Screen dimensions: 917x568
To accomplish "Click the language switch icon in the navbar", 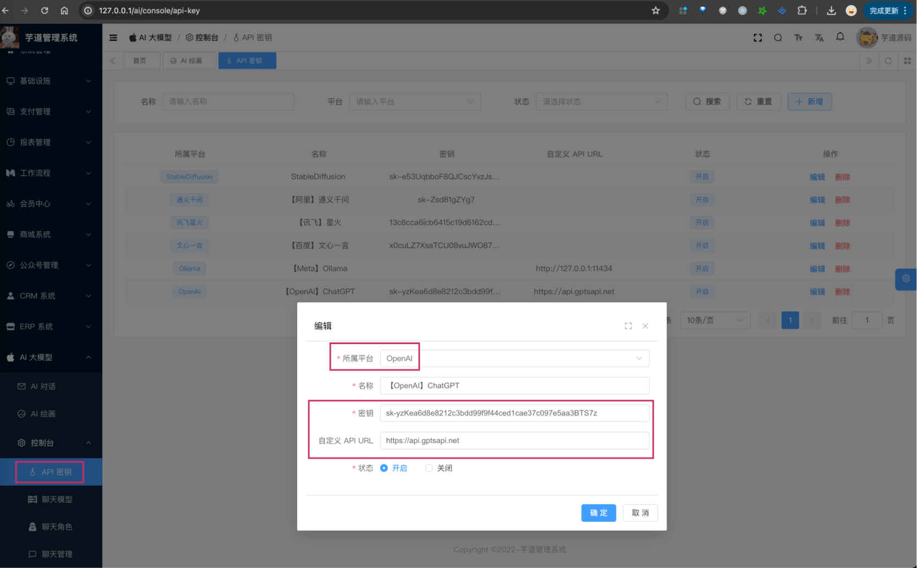I will pyautogui.click(x=819, y=37).
